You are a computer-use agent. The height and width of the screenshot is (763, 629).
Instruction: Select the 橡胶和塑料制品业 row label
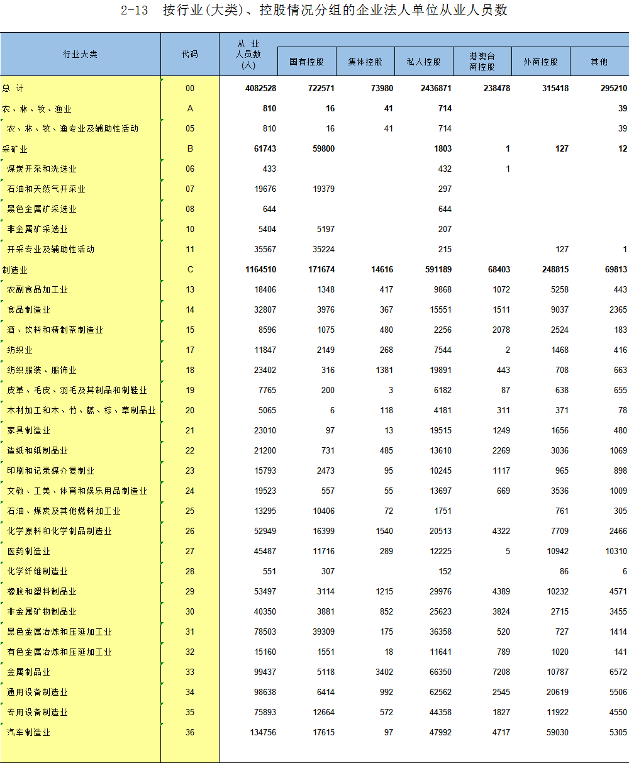[x=42, y=592]
